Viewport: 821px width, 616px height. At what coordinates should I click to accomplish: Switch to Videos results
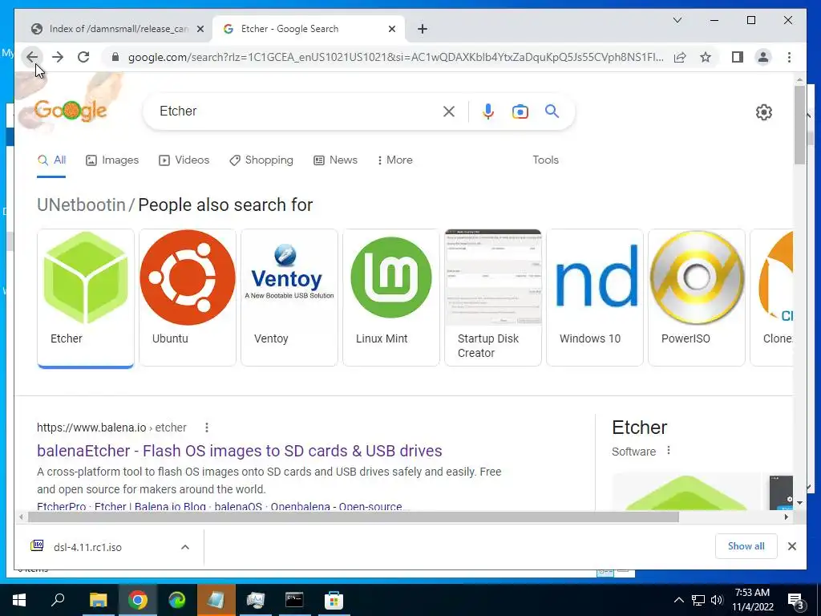184,160
